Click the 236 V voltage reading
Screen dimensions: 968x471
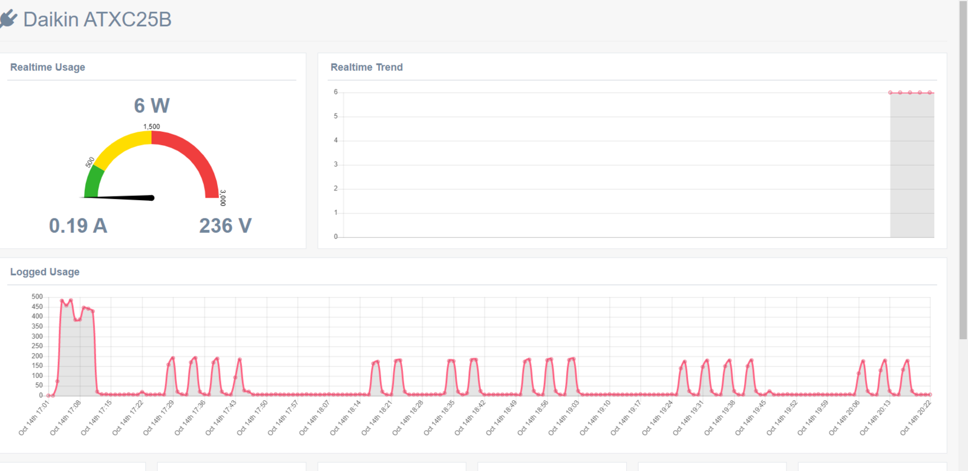pyautogui.click(x=225, y=226)
